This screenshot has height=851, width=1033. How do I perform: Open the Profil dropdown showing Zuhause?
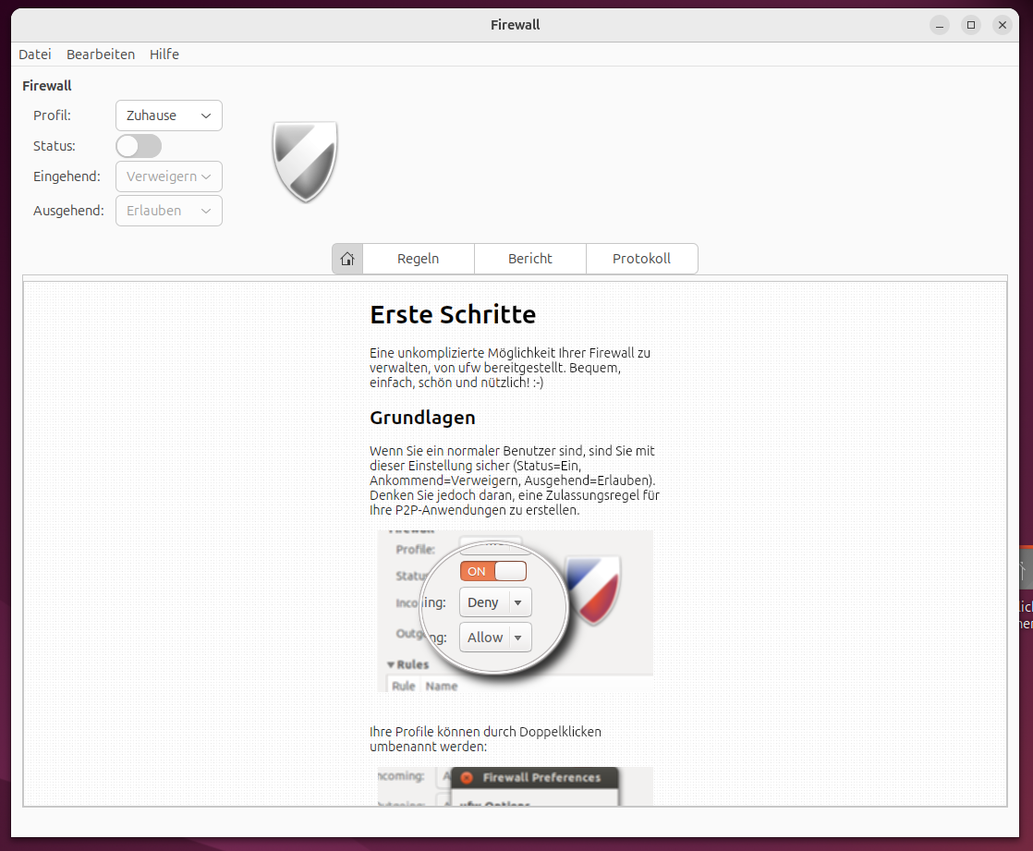pos(168,115)
